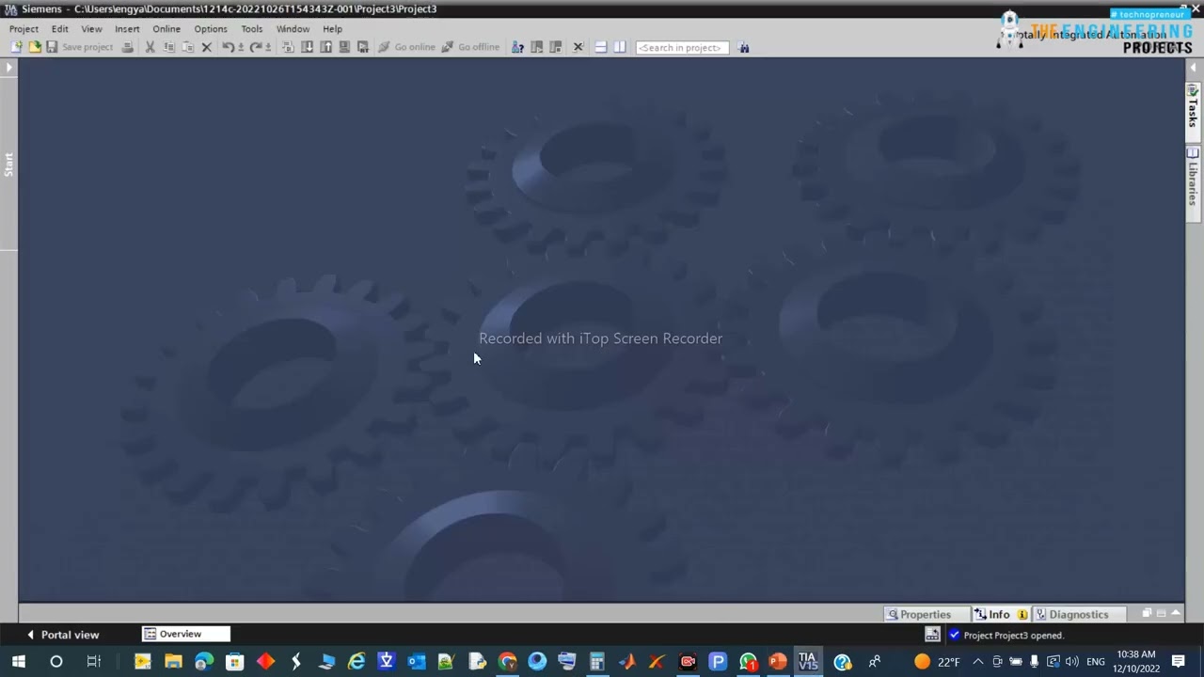1204x677 pixels.
Task: Click 'Project Project3 opened.' status message
Action: tap(1013, 635)
